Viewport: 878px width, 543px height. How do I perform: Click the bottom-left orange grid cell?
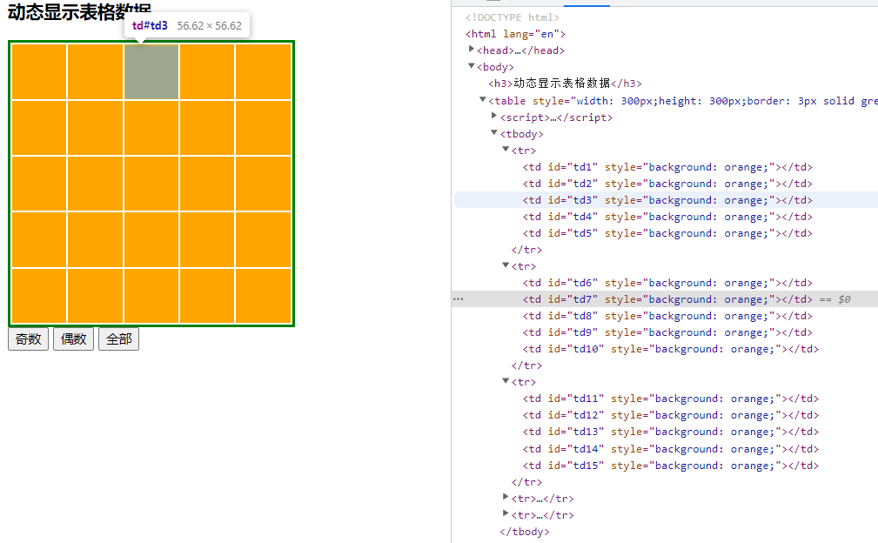(x=39, y=296)
